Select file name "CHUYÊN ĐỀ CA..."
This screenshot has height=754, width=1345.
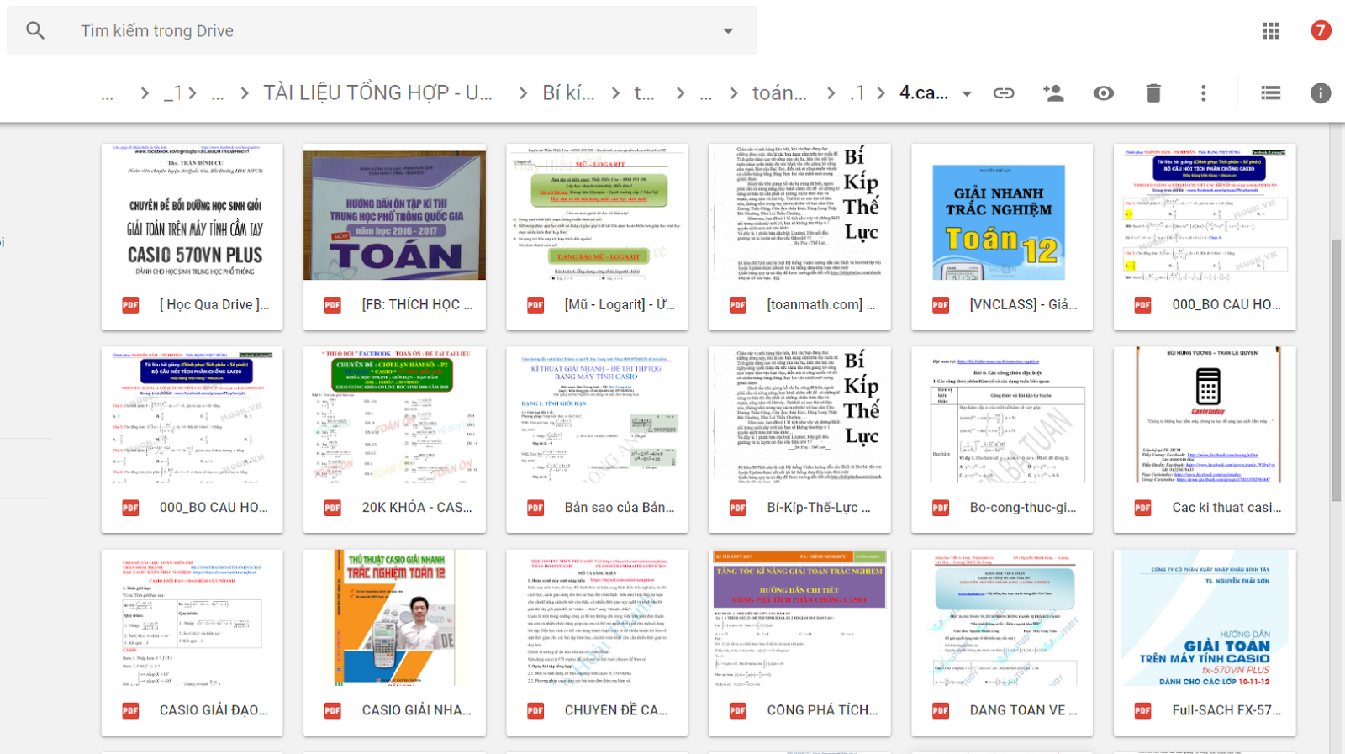point(616,711)
